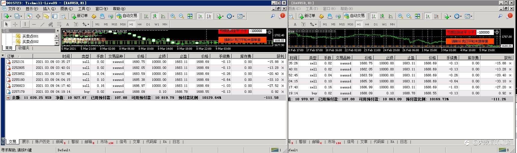Switch to H4 timeframe in right window
This screenshot has width=517, height=153.
[x=367, y=25]
